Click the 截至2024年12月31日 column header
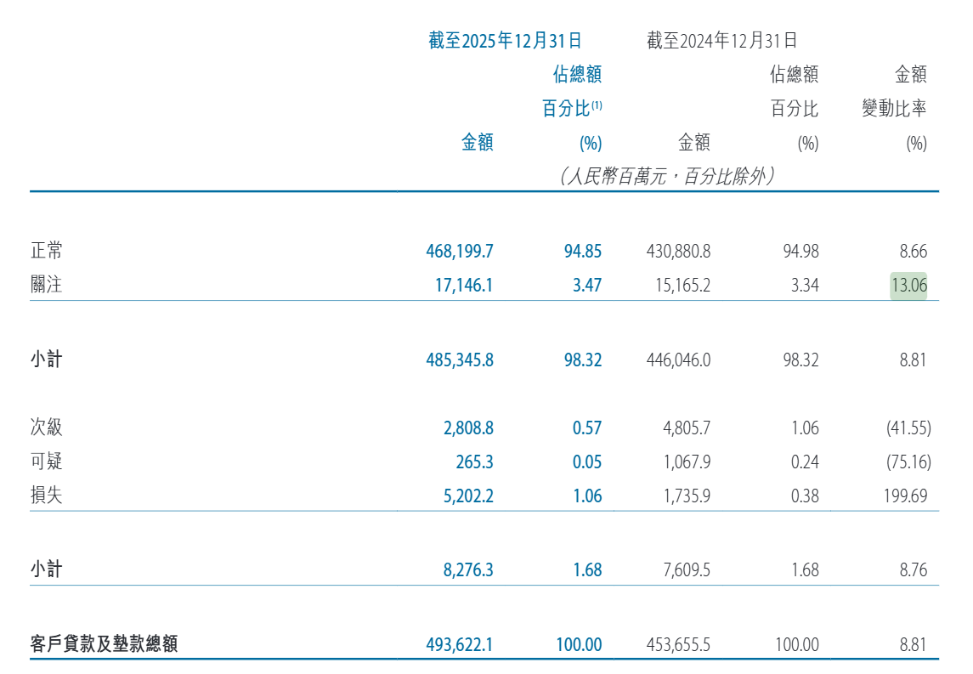 [721, 40]
